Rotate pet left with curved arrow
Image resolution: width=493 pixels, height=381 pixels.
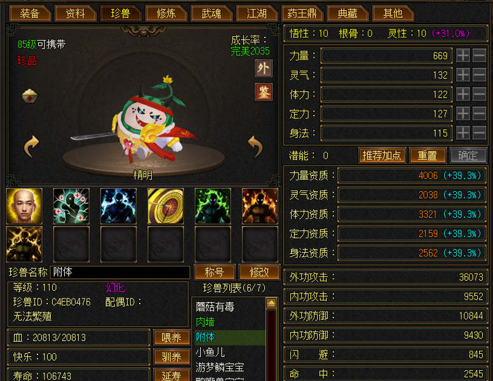31,146
